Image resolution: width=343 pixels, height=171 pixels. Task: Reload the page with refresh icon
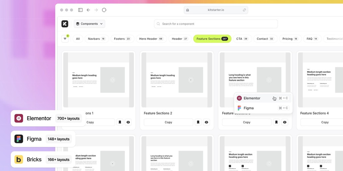104,10
